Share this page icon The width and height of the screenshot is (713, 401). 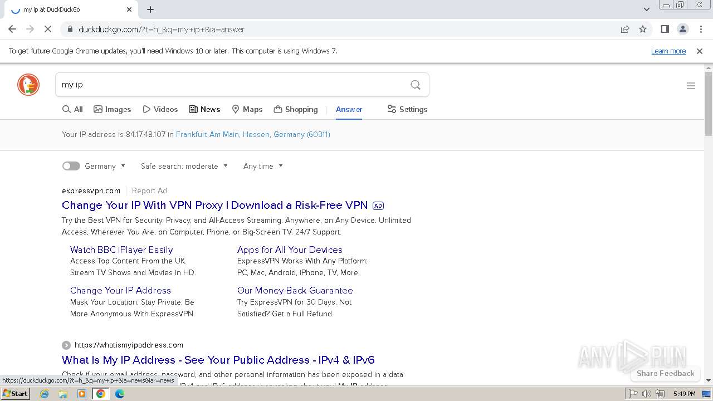pos(625,29)
